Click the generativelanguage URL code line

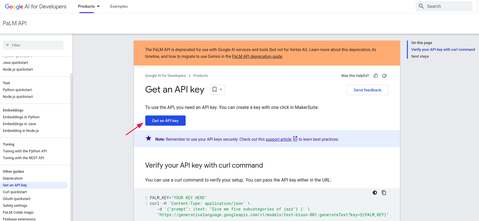point(273,215)
